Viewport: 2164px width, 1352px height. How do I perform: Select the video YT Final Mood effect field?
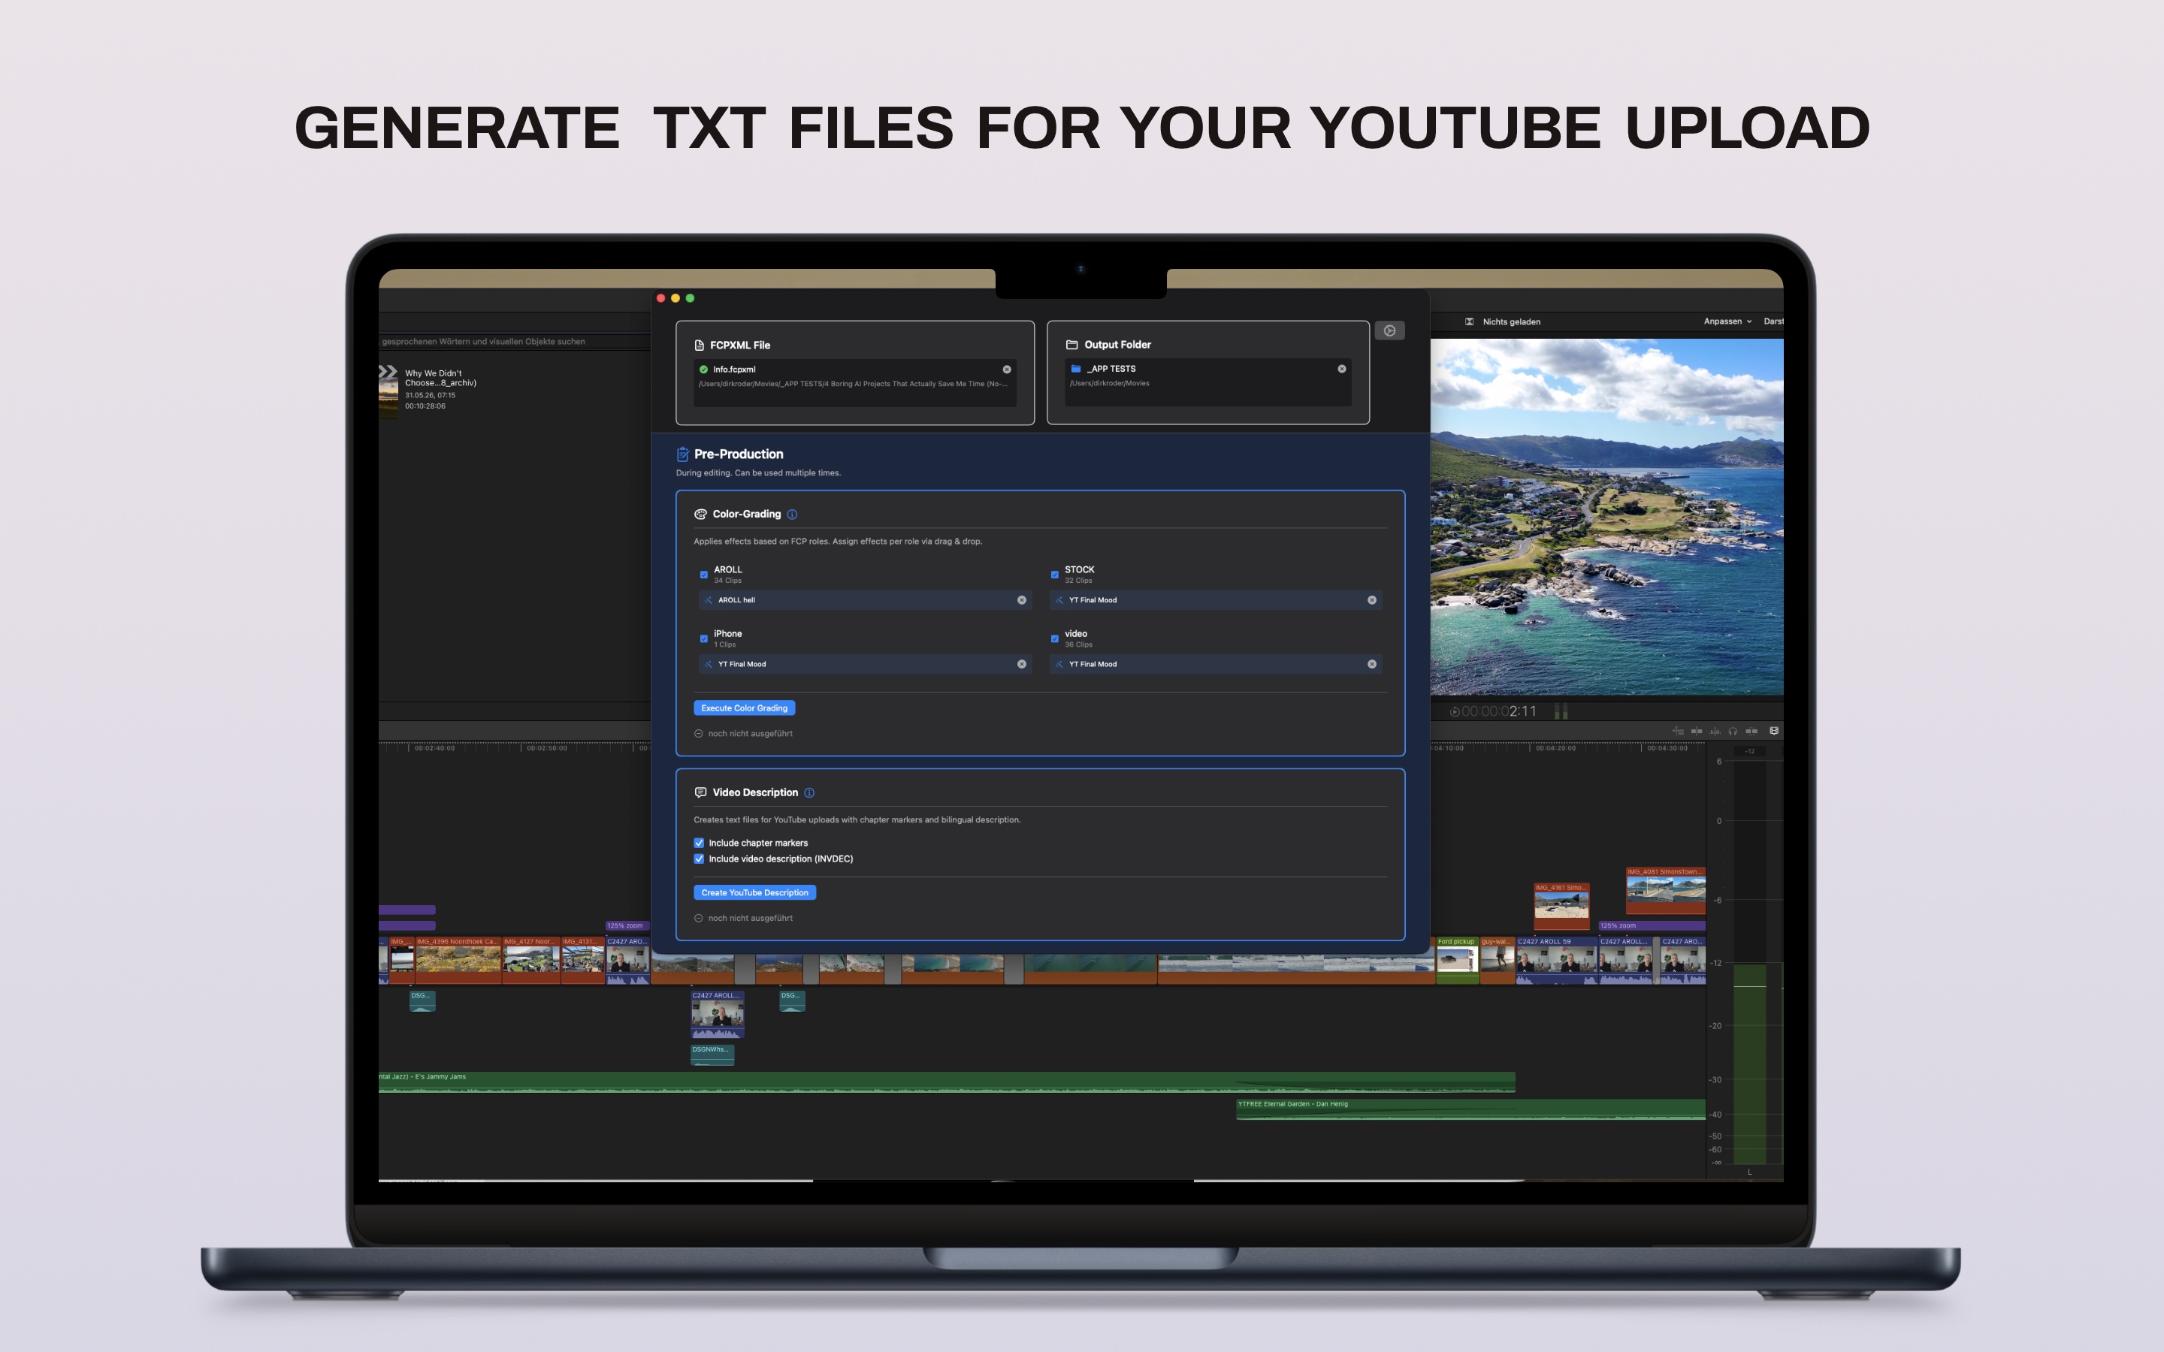[x=1215, y=665]
